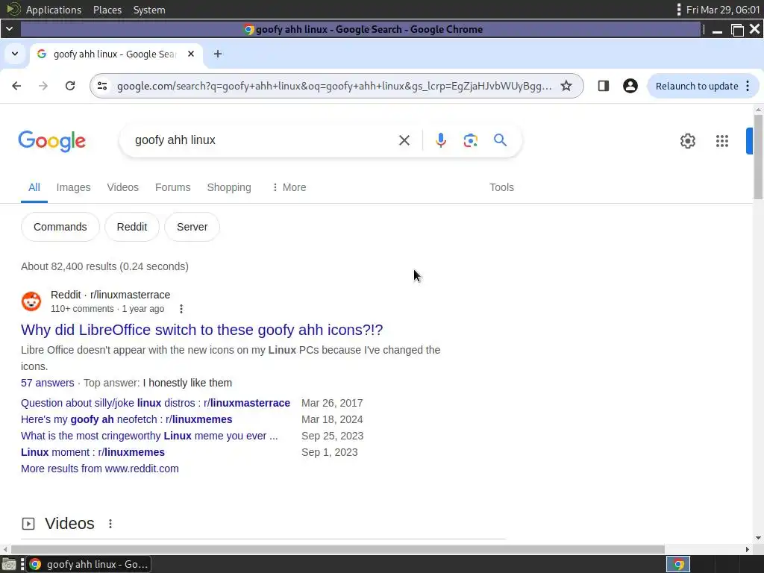
Task: Select the Server suggestion chip
Action: point(192,227)
